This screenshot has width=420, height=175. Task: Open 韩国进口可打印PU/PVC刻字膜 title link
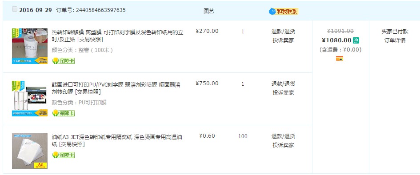(116, 88)
